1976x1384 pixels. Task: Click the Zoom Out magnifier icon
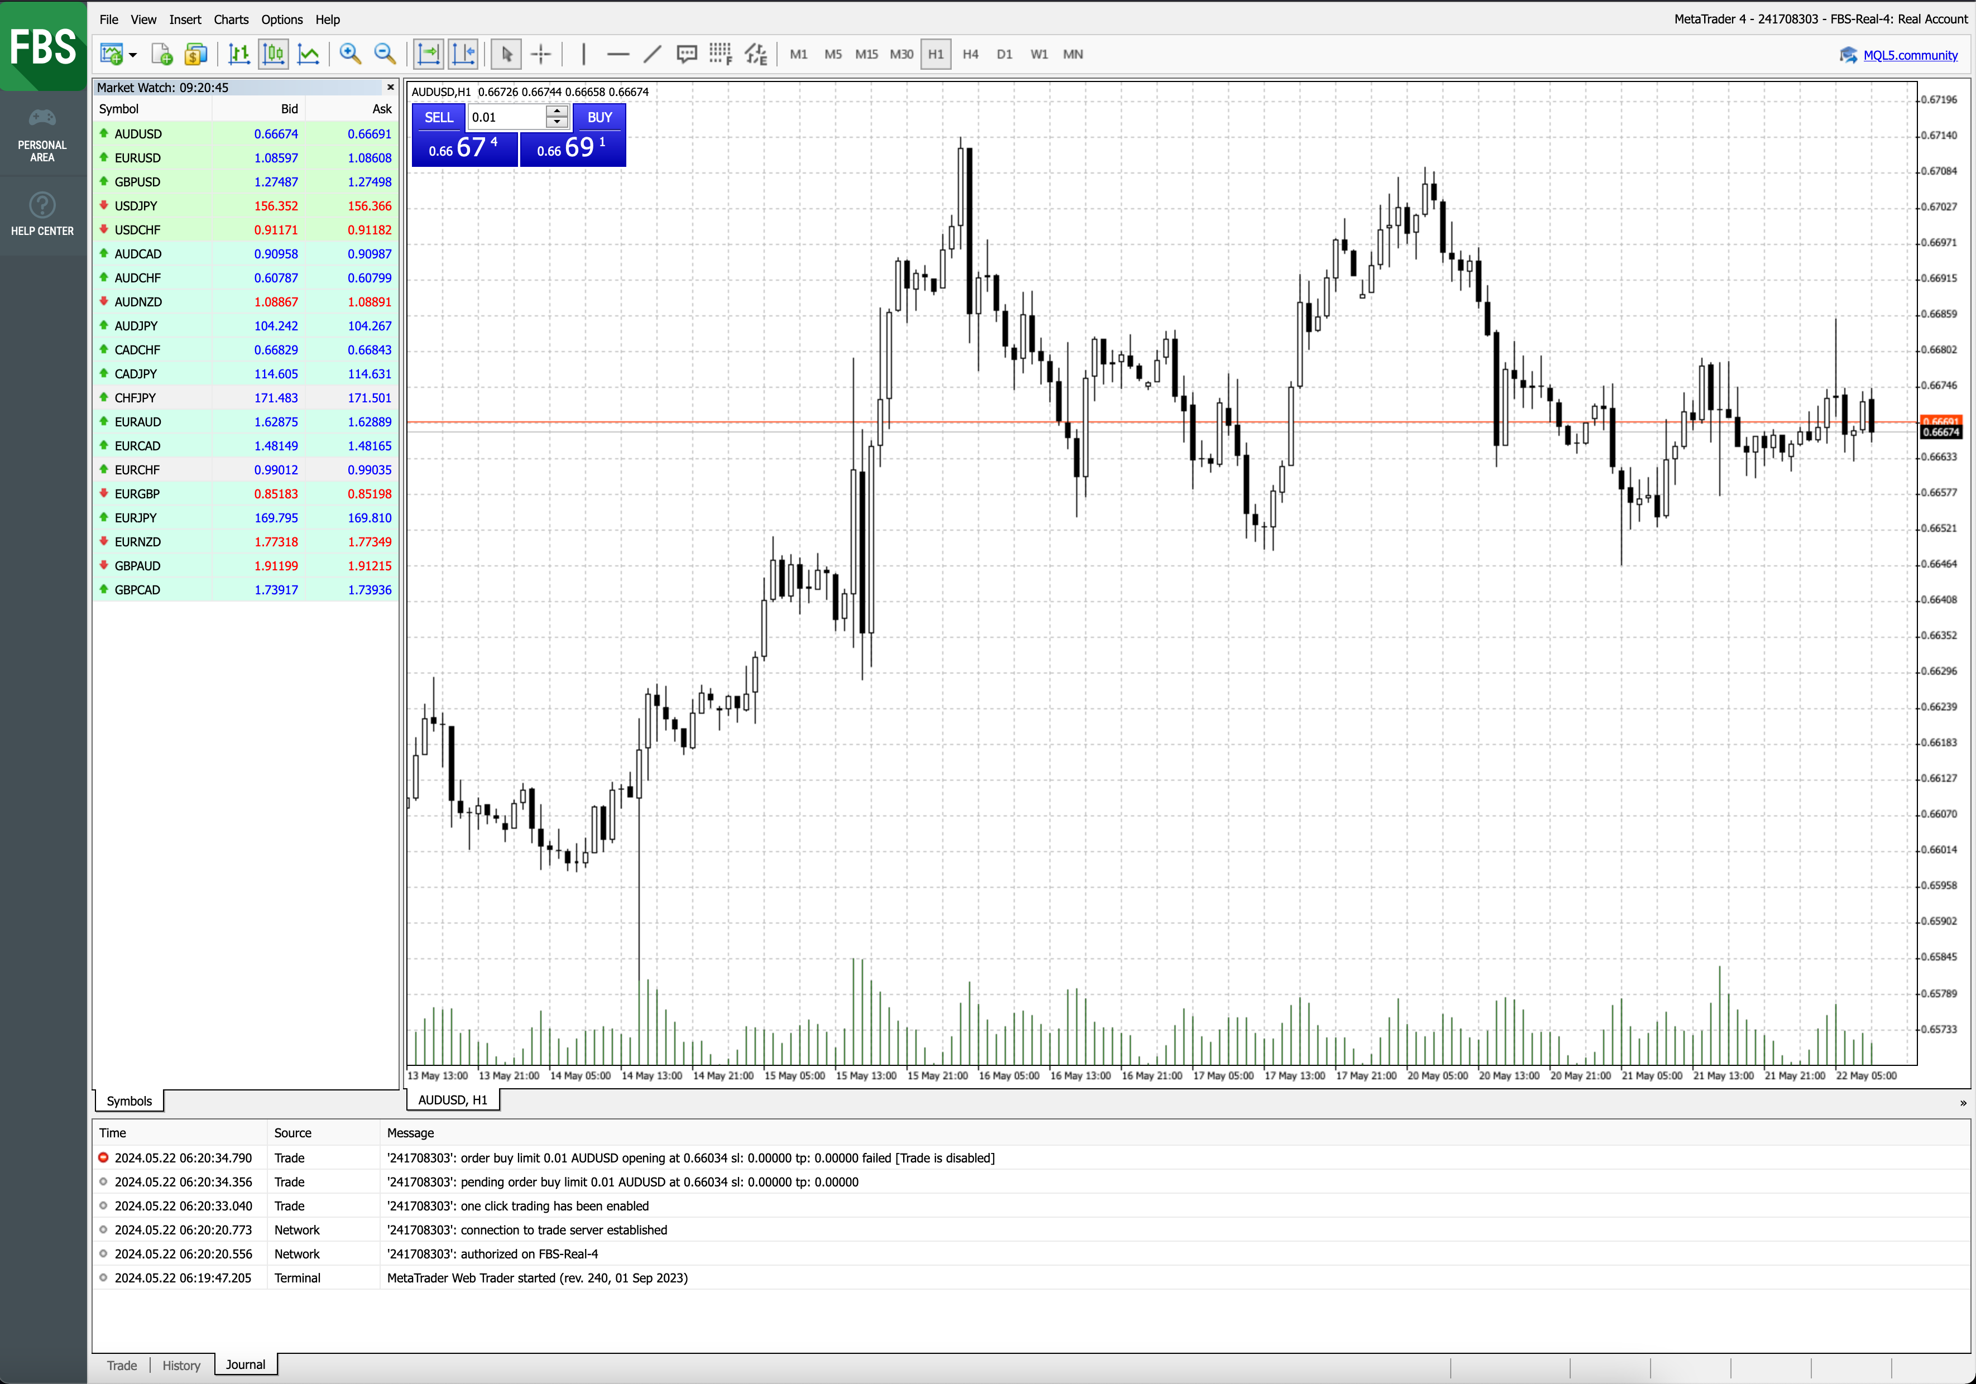(x=385, y=54)
